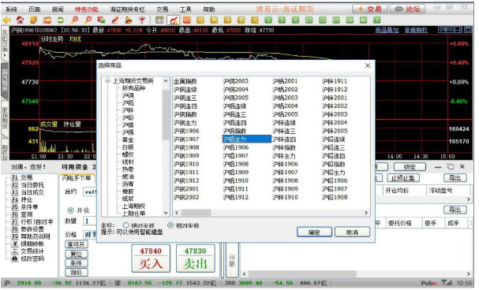Select 沪铝主力 in the contract list

(x=246, y=139)
